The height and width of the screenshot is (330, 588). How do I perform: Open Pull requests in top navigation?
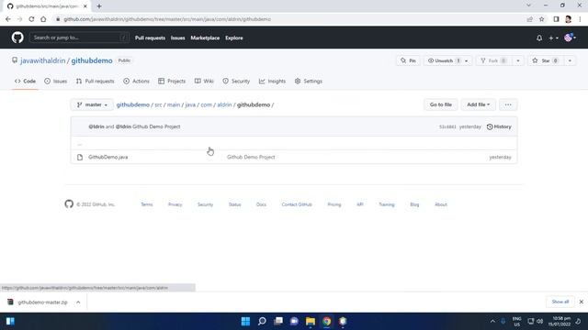tap(150, 38)
